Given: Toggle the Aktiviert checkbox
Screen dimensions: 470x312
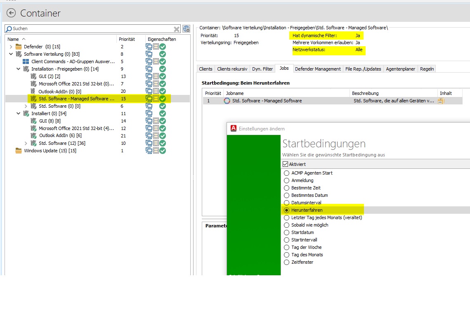Looking at the screenshot, I should pos(286,164).
